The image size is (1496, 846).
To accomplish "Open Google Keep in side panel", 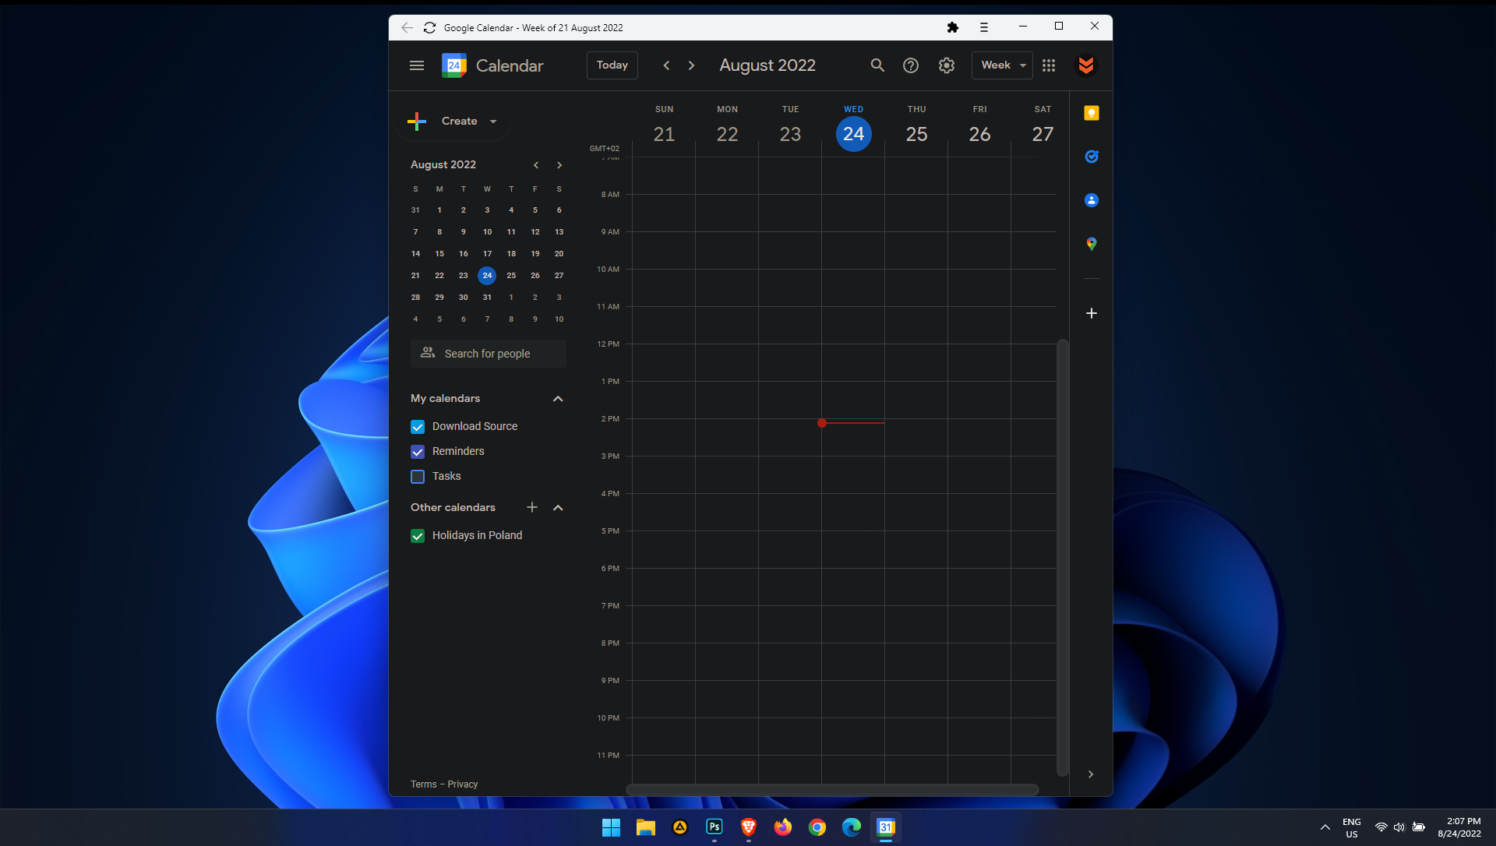I will click(1092, 113).
